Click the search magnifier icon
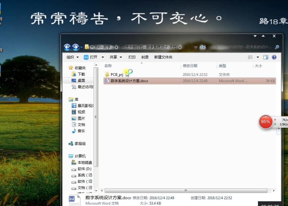 tap(277, 47)
